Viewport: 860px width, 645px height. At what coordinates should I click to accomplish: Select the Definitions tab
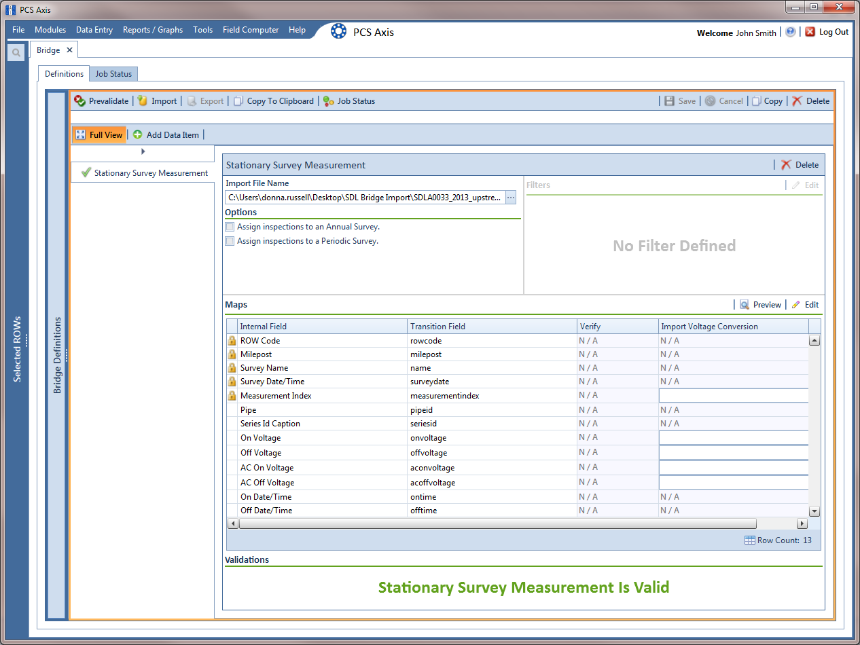pyautogui.click(x=64, y=73)
